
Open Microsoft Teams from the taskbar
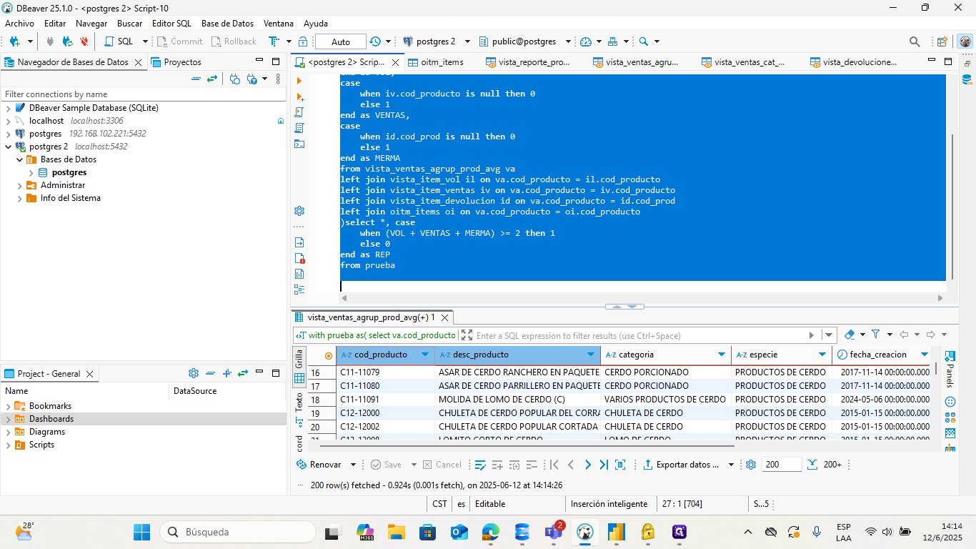554,533
